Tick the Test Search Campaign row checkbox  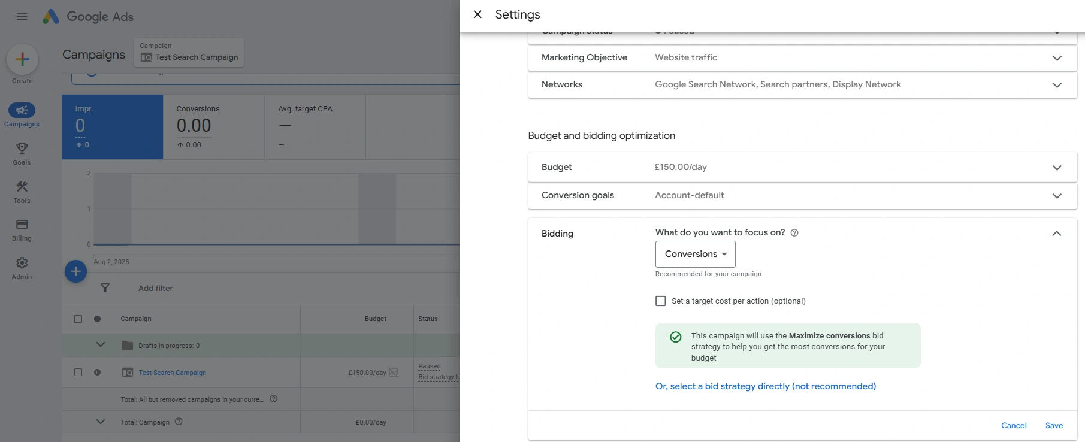coord(78,373)
